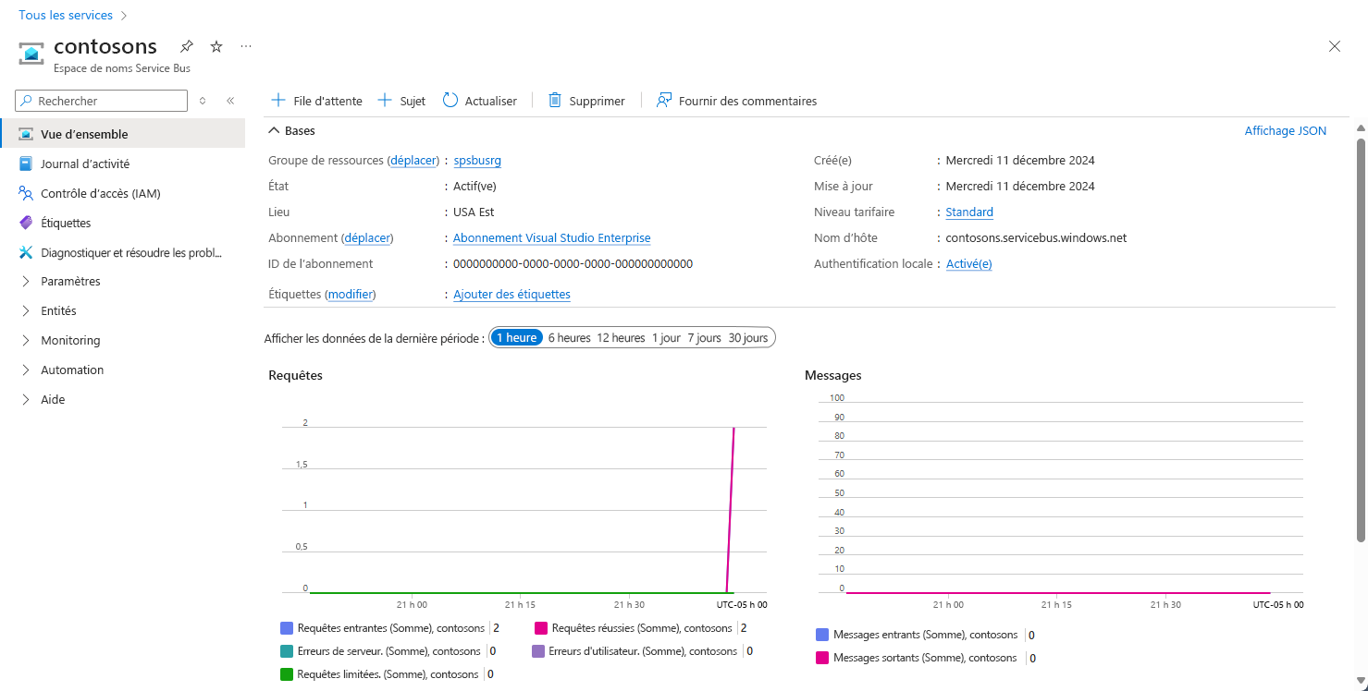1368x691 pixels.
Task: Click the magnifier icon in Rechercher box
Action: pos(27,101)
